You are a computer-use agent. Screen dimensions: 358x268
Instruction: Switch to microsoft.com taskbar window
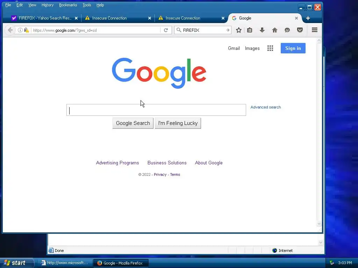click(x=65, y=263)
